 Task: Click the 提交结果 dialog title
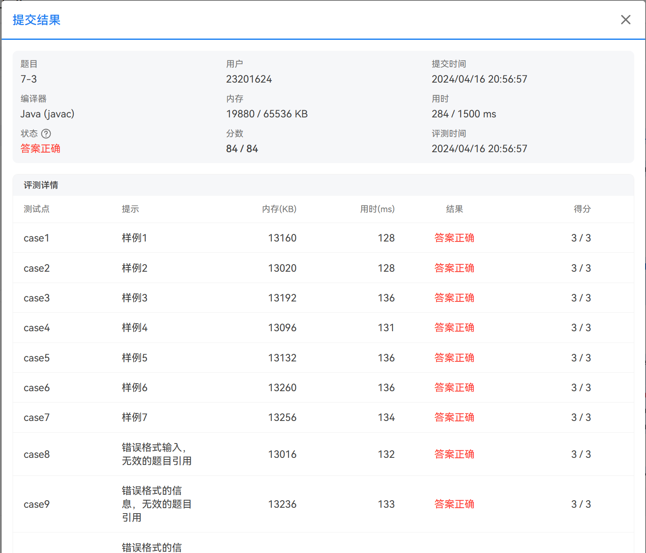pyautogui.click(x=36, y=20)
